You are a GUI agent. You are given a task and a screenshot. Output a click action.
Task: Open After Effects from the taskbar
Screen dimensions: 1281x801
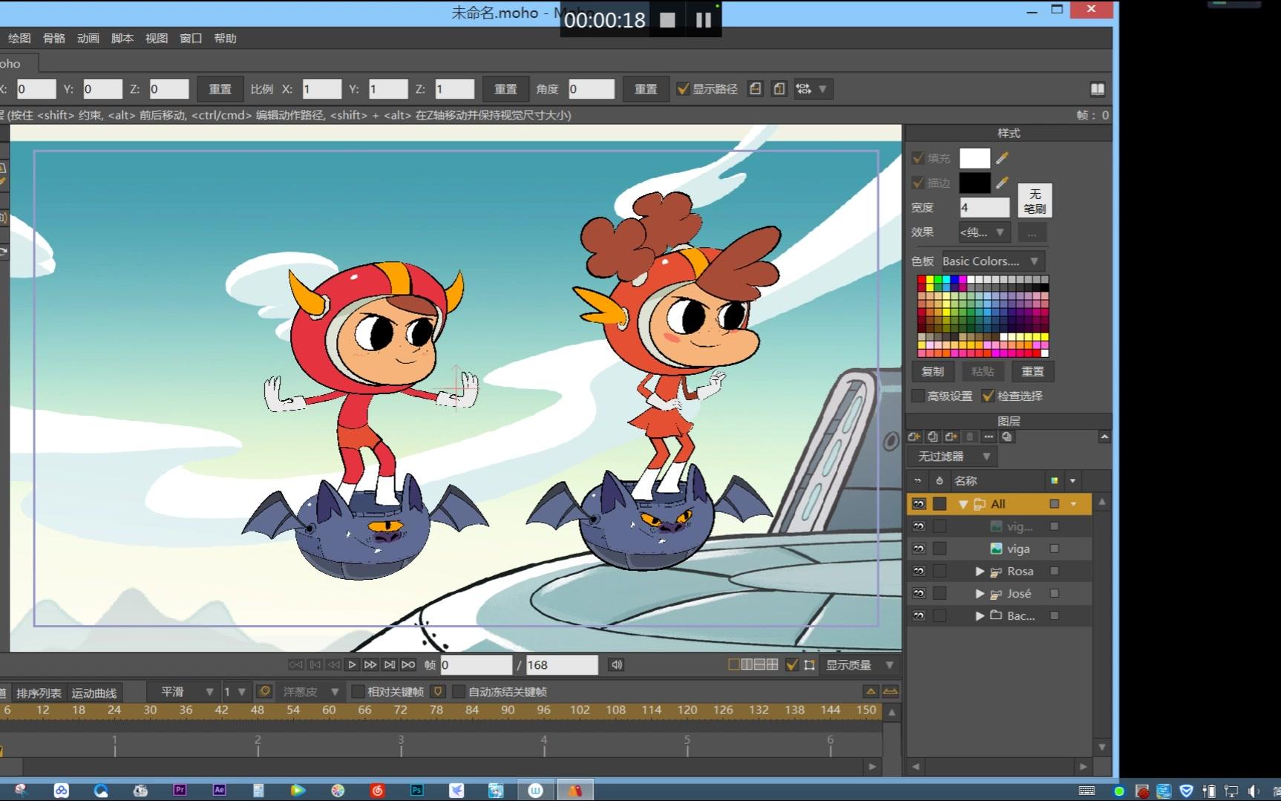[219, 791]
